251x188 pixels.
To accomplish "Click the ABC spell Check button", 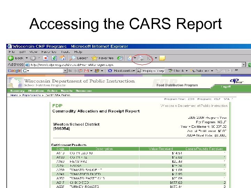I will (x=176, y=71).
